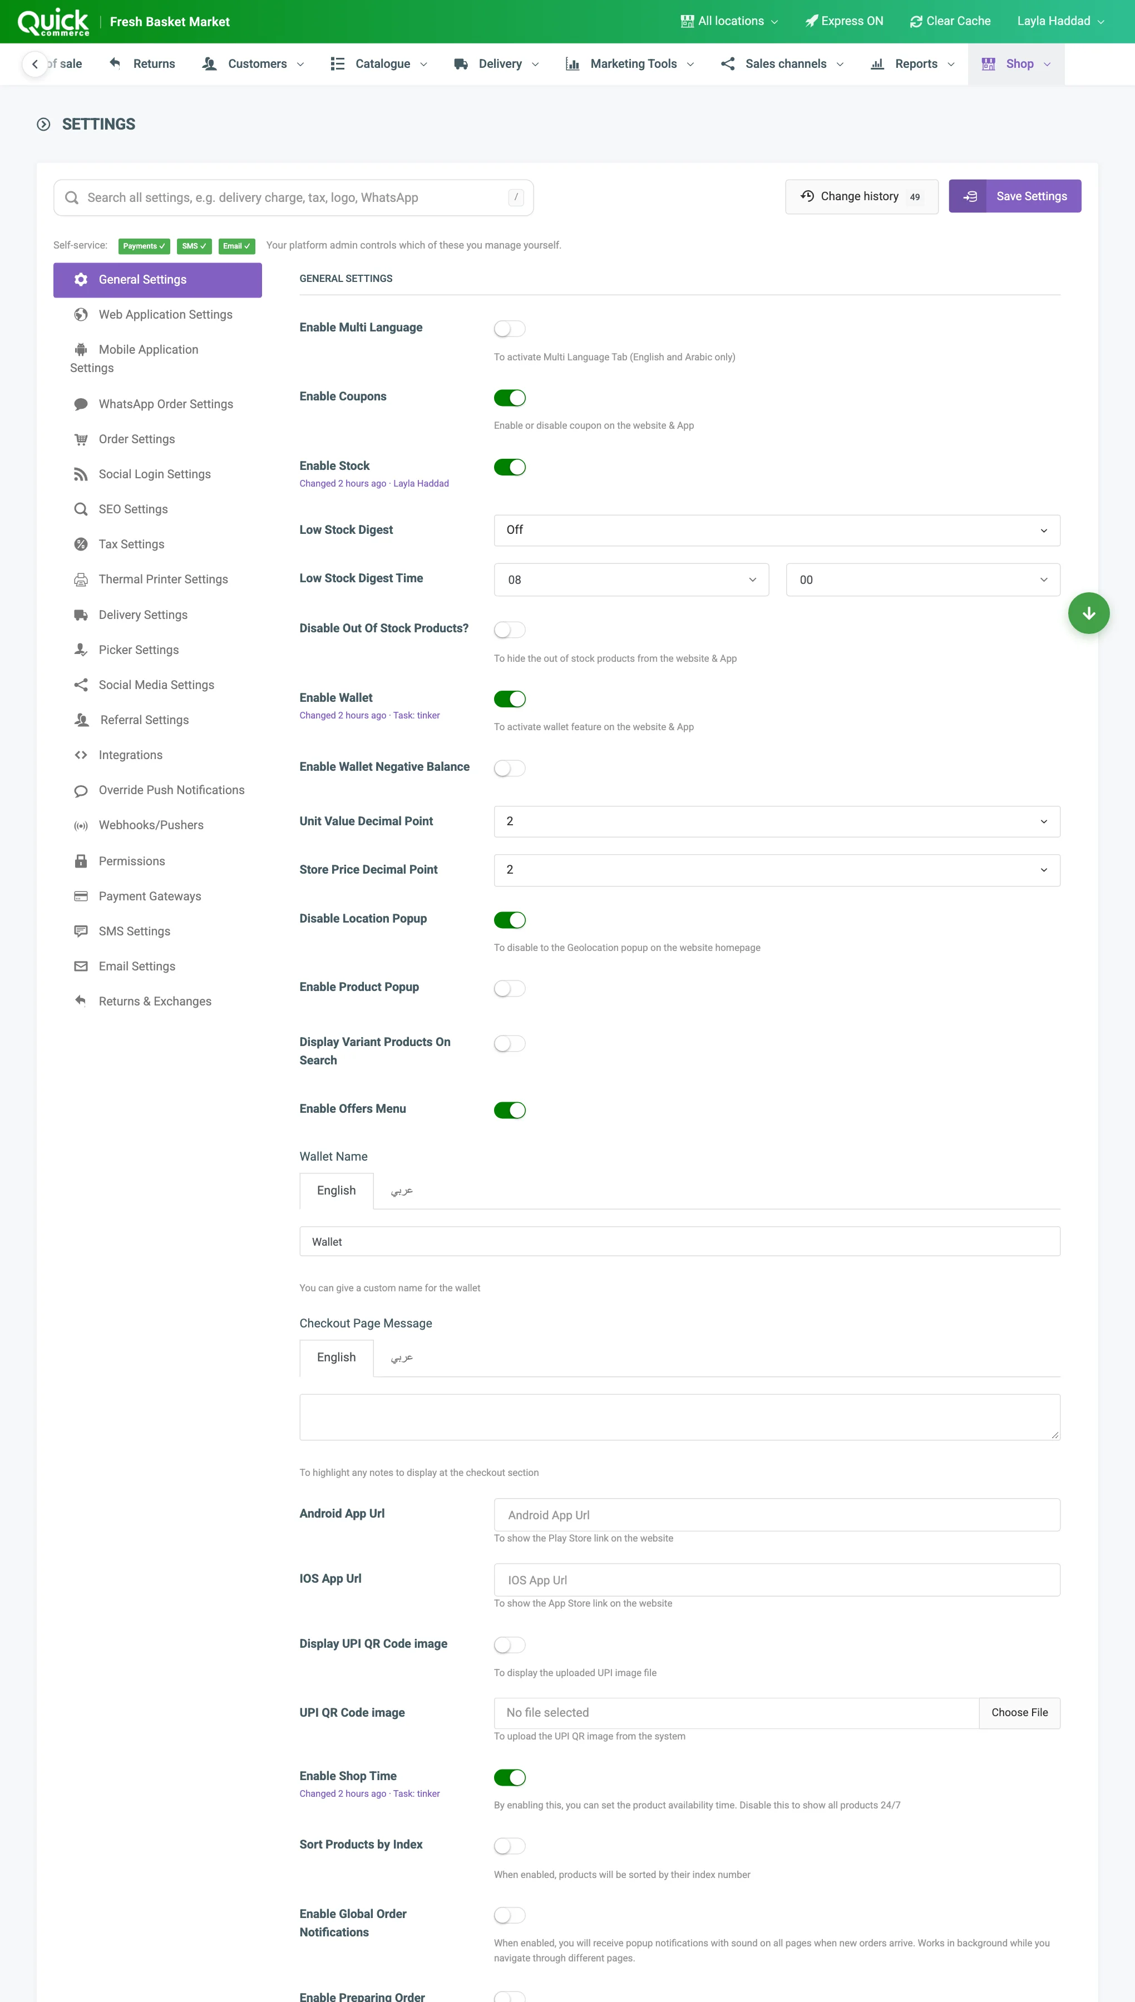This screenshot has height=2002, width=1135.
Task: Click the cart icon beside Order Settings
Action: (81, 439)
